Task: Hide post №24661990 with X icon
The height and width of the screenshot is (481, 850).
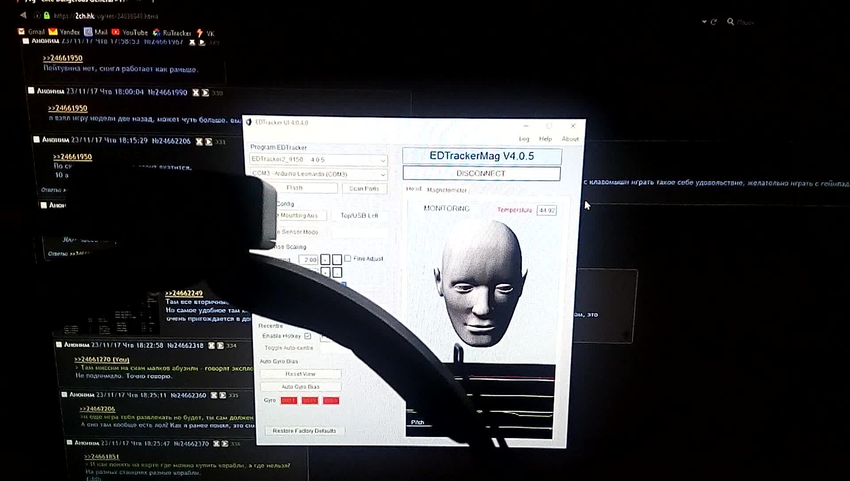Action: [196, 92]
